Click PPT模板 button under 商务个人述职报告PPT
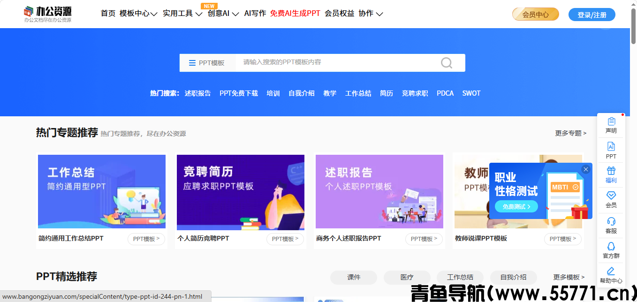 pyautogui.click(x=424, y=239)
